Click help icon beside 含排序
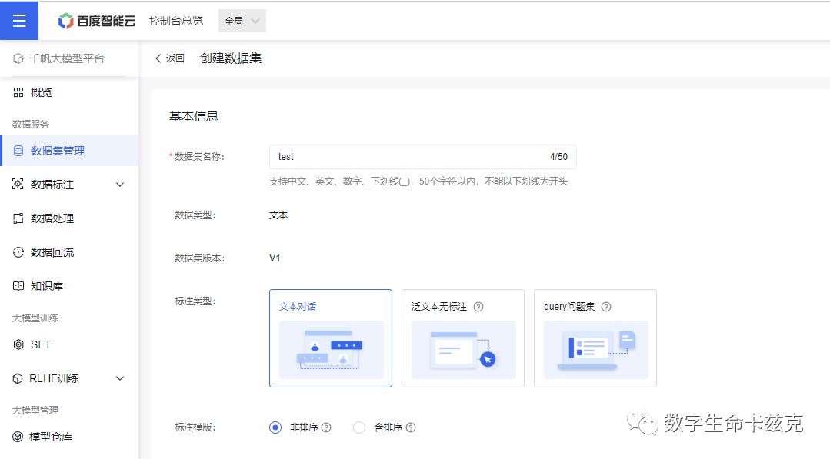Image resolution: width=830 pixels, height=459 pixels. point(411,427)
